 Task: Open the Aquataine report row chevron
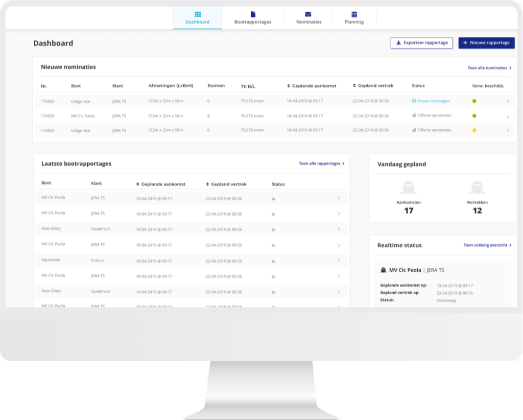click(x=338, y=261)
